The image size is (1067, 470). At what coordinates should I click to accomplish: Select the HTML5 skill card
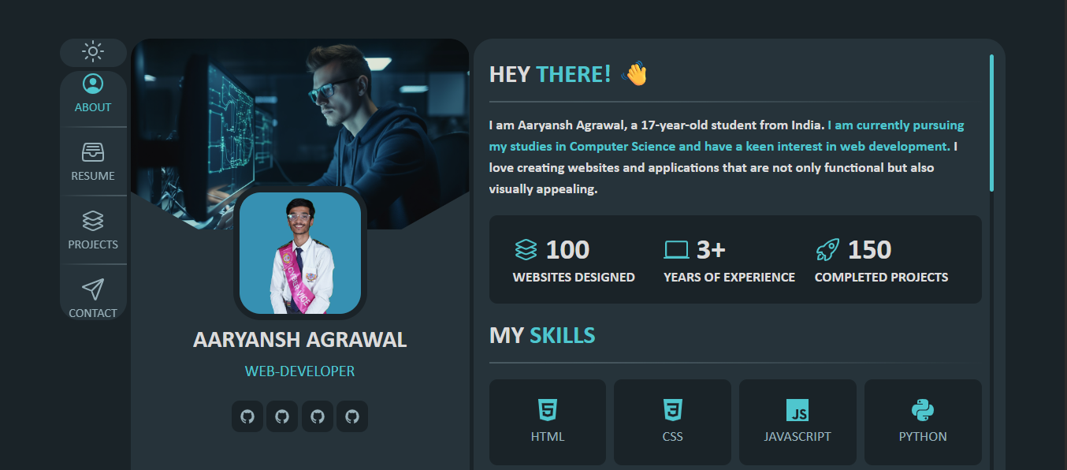click(548, 422)
